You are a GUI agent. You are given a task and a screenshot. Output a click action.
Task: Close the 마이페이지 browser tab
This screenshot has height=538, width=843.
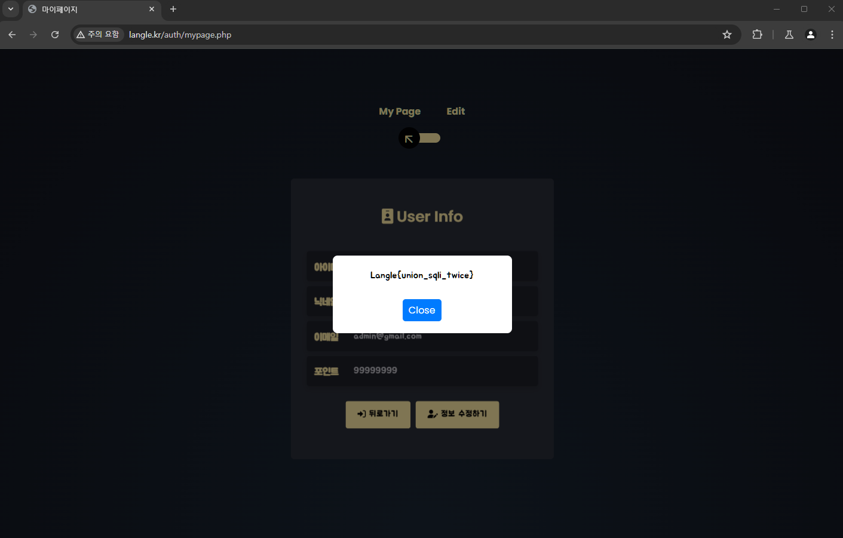pos(152,9)
